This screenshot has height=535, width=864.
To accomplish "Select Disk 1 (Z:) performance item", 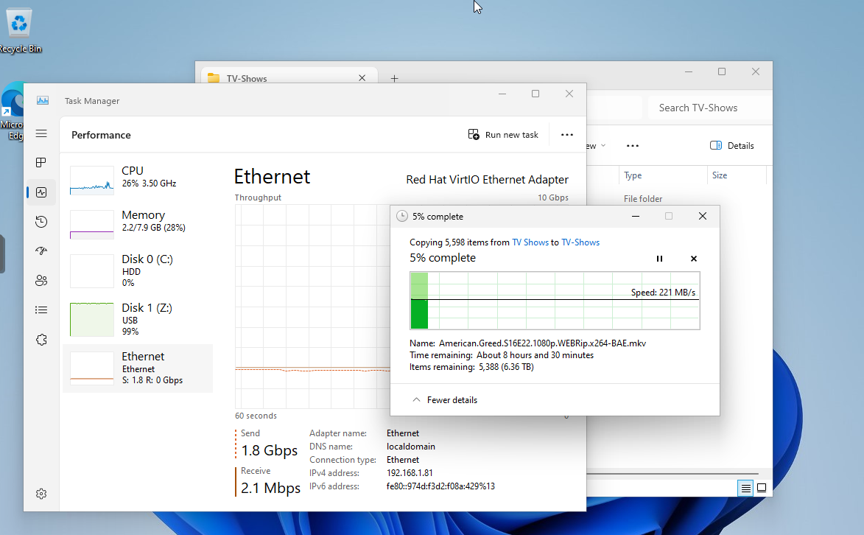I will pos(138,319).
